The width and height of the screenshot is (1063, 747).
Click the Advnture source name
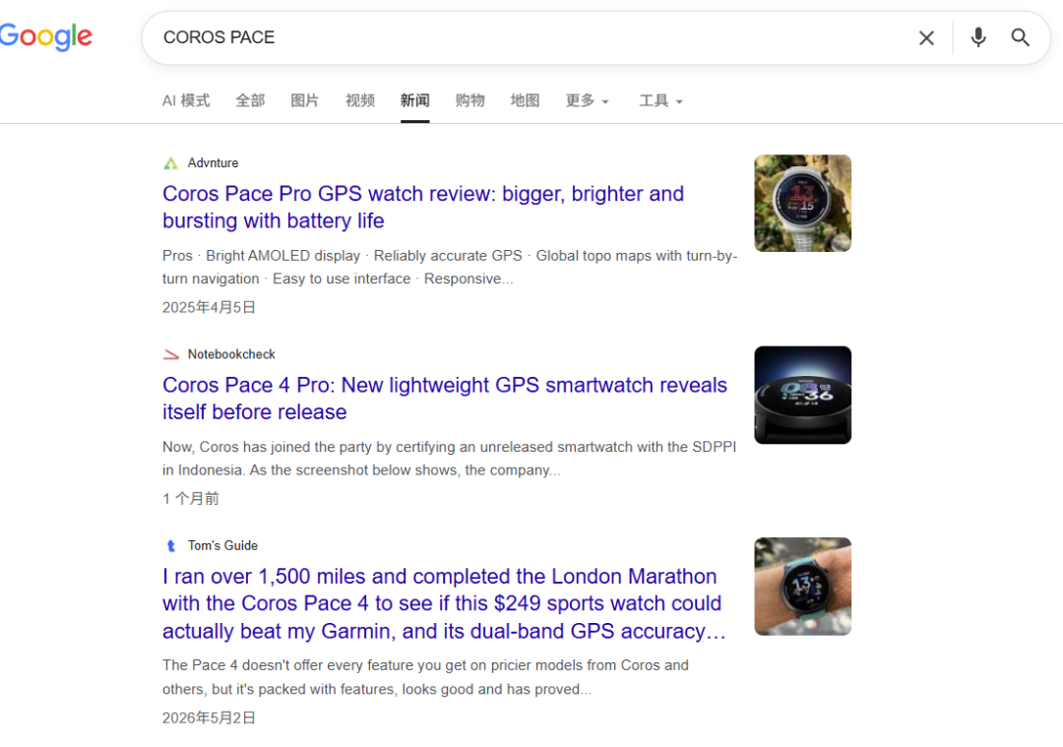tap(213, 162)
